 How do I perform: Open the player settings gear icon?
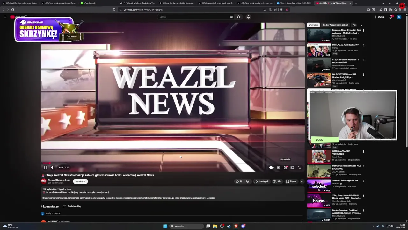285,167
